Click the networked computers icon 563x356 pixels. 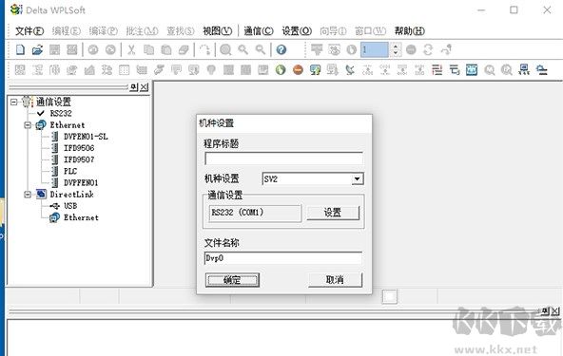pyautogui.click(x=524, y=69)
